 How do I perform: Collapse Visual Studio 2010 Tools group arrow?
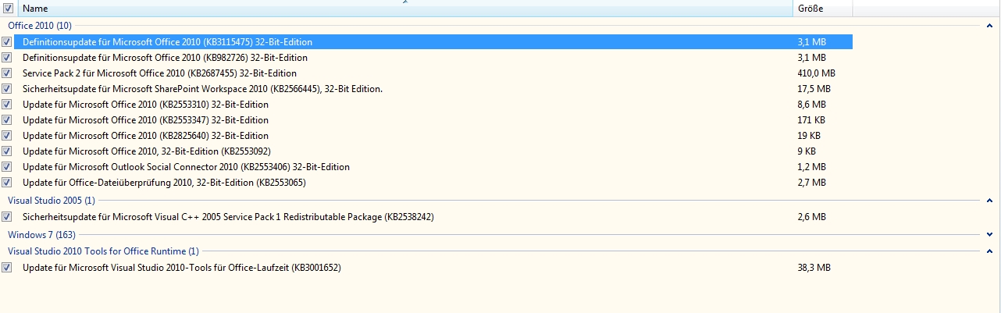coord(989,251)
